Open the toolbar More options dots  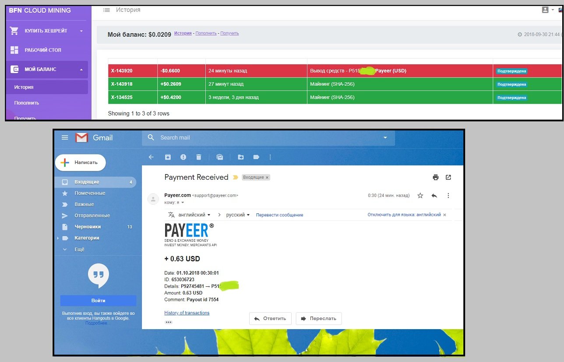tap(270, 157)
